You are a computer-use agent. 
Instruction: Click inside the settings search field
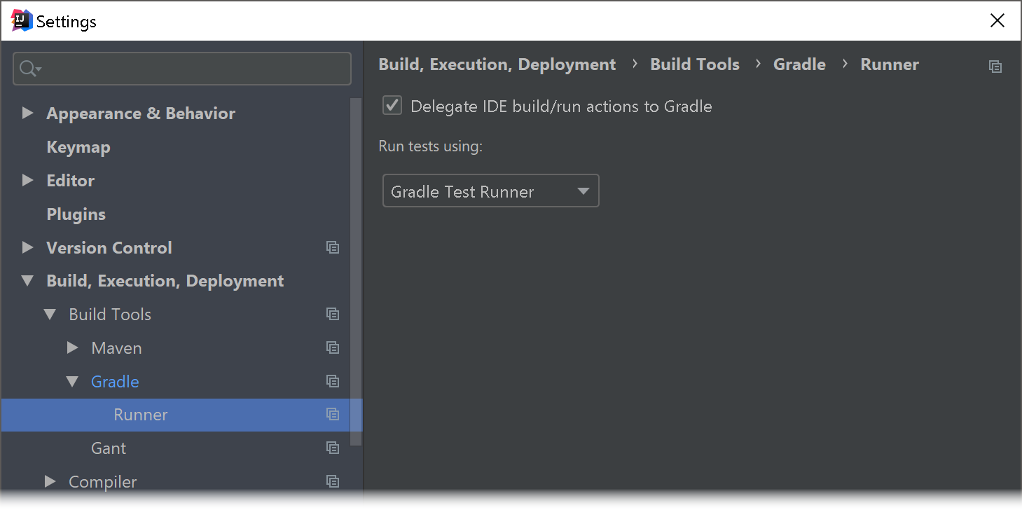182,69
